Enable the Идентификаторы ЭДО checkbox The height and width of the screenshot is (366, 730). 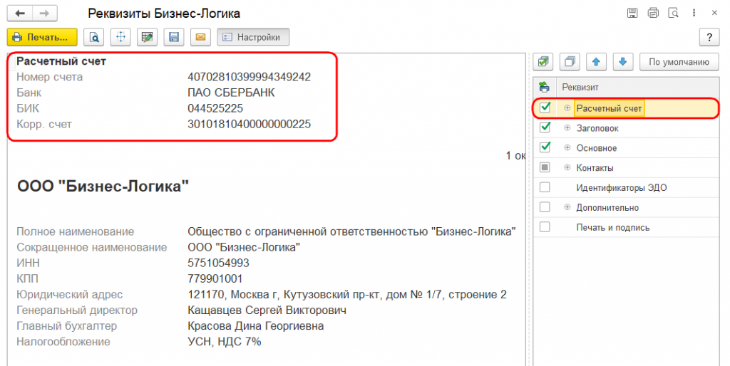[545, 187]
